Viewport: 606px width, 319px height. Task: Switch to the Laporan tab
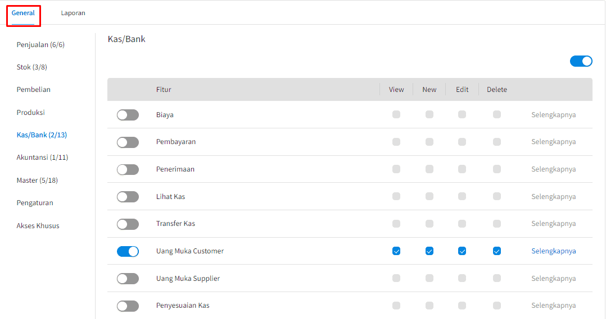[x=73, y=13]
